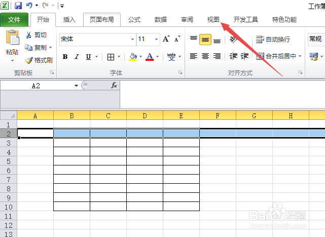Image resolution: width=325 pixels, height=237 pixels.
Task: Open the font (字体) dialog launcher
Action: click(180, 73)
